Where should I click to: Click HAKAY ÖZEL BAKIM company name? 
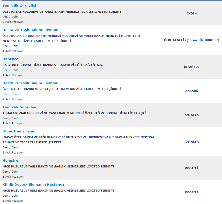[x=78, y=140]
